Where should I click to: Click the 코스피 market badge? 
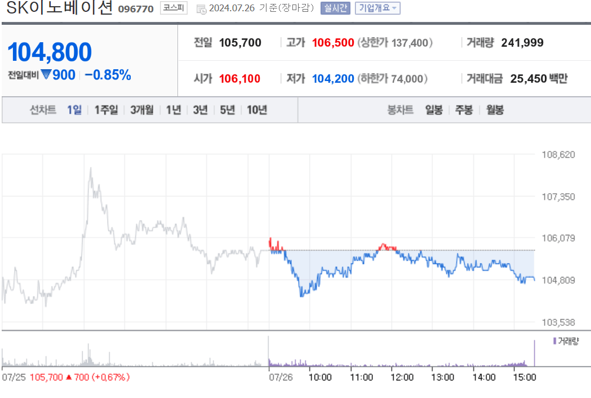(174, 8)
